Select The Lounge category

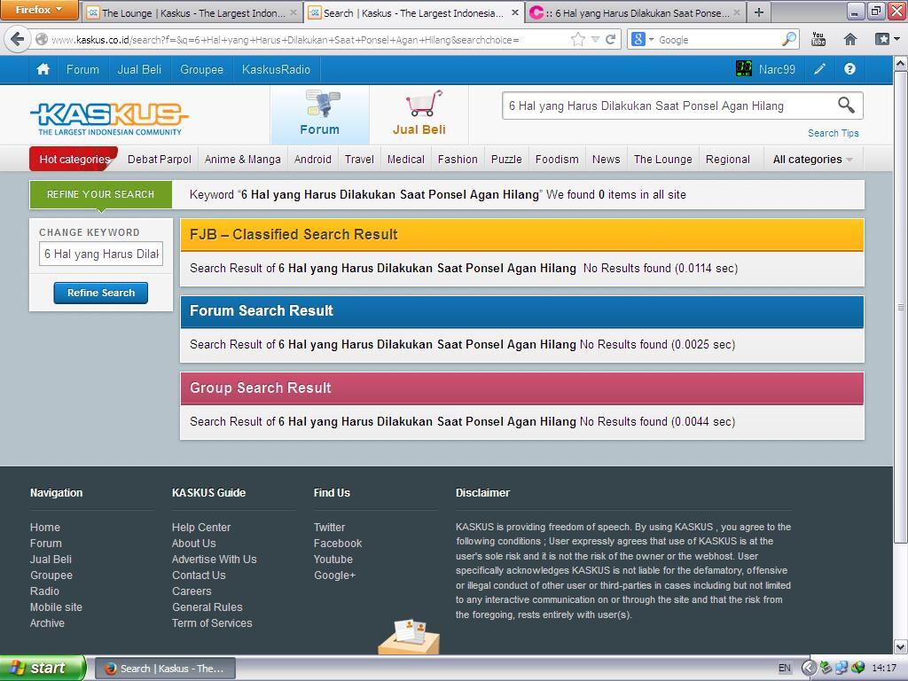click(663, 160)
